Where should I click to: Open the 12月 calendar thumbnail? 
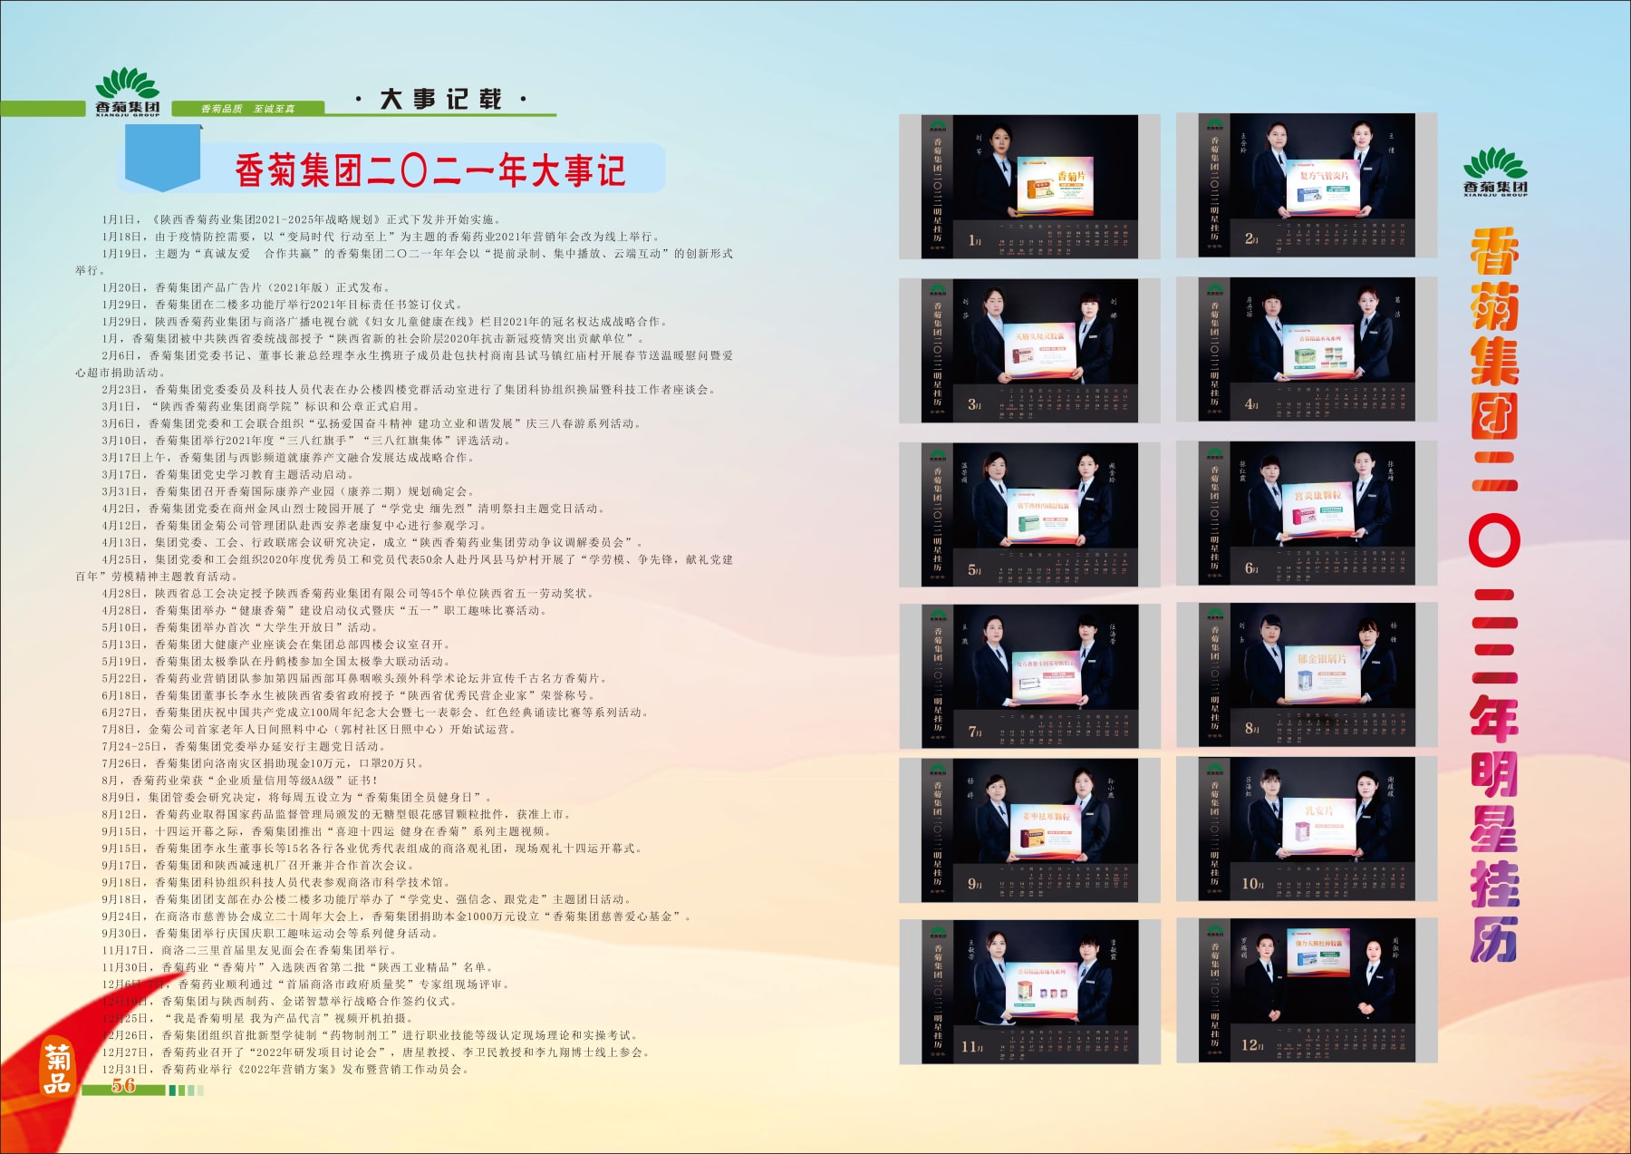pos(1307,990)
